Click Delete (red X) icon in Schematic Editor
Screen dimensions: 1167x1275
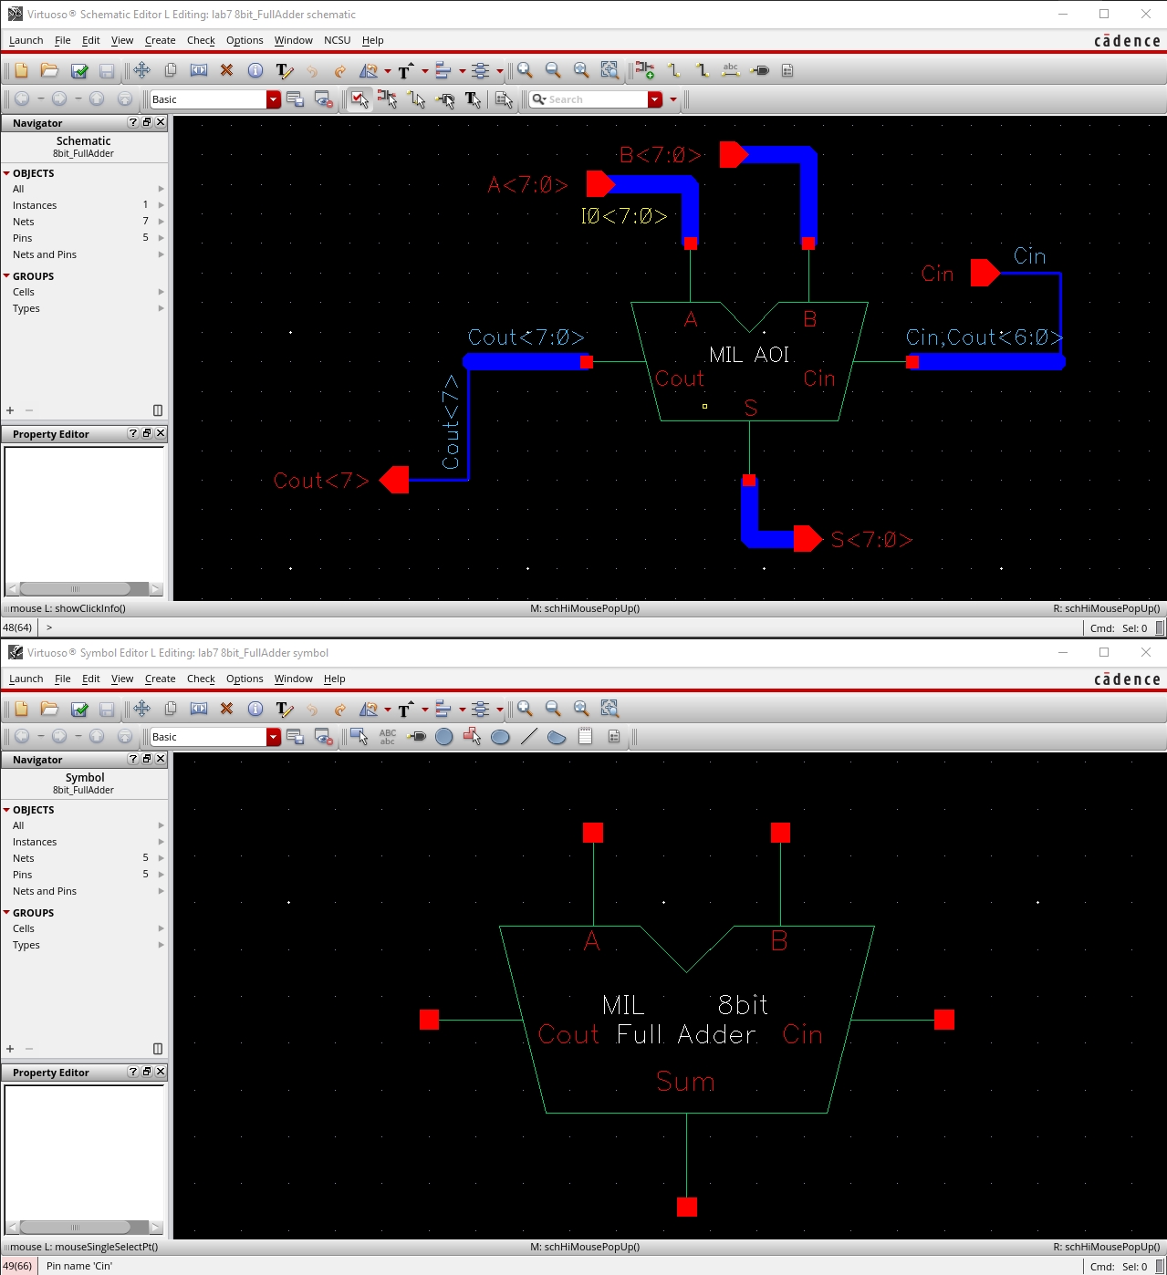point(227,70)
